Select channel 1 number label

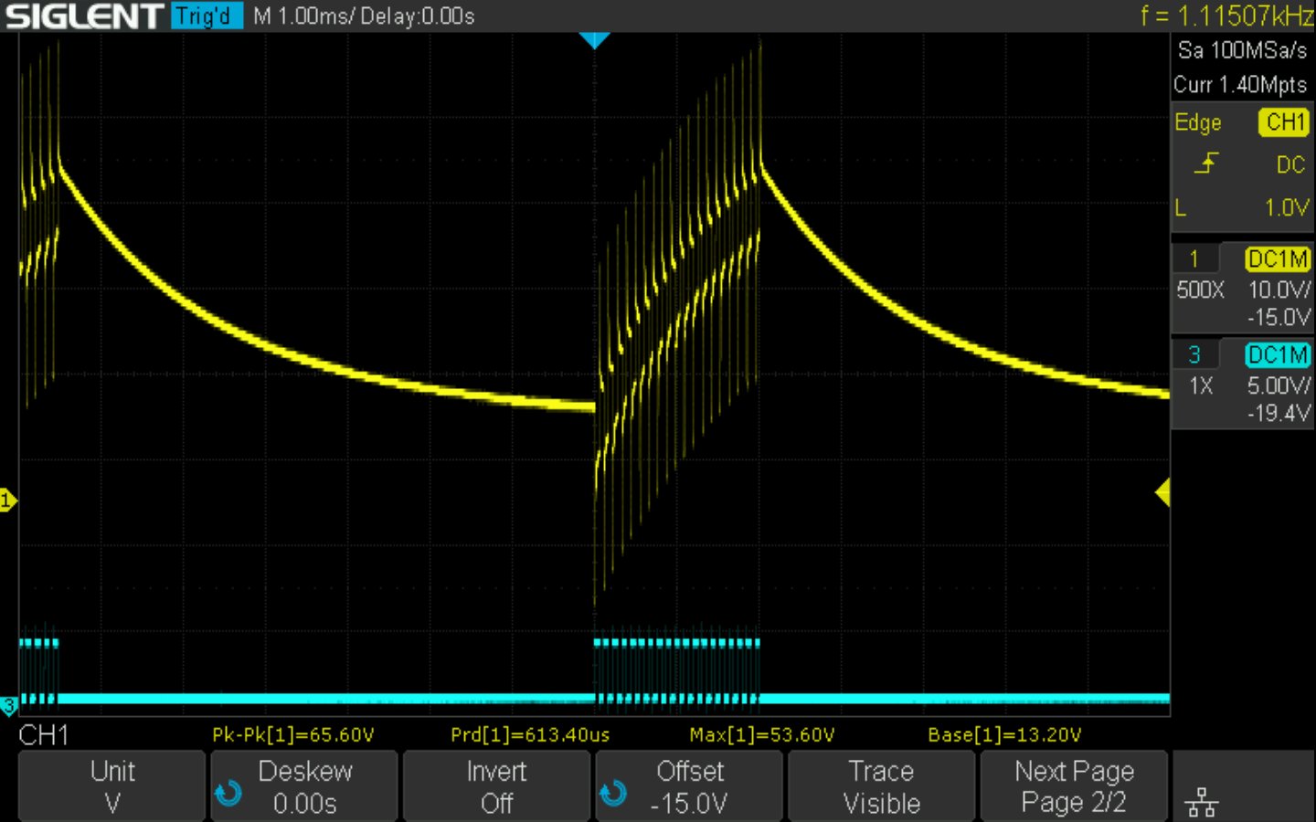[x=1194, y=259]
